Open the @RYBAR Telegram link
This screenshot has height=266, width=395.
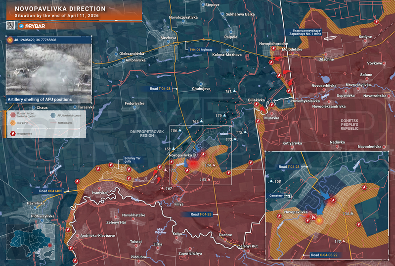[35, 26]
